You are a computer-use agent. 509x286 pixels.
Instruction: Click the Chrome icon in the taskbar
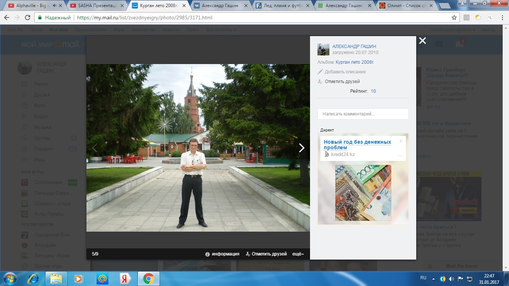coord(148,279)
